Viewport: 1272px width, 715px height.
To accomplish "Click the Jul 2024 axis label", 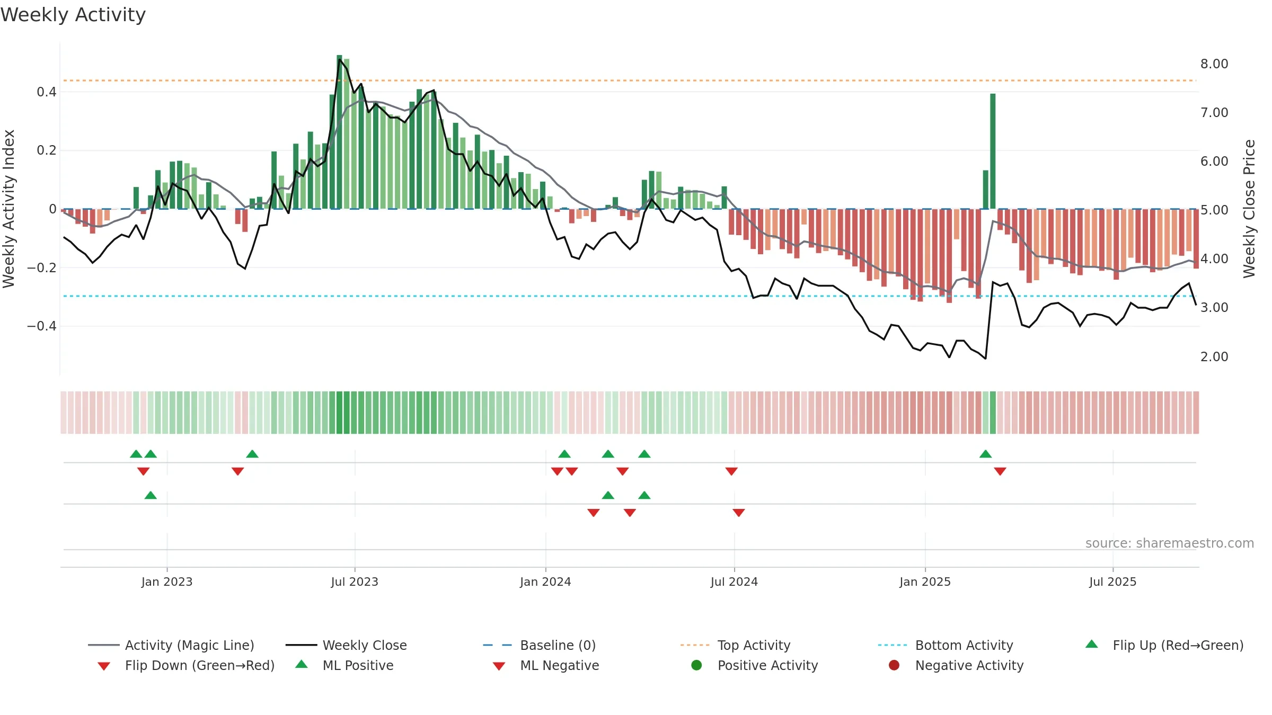I will pyautogui.click(x=734, y=582).
